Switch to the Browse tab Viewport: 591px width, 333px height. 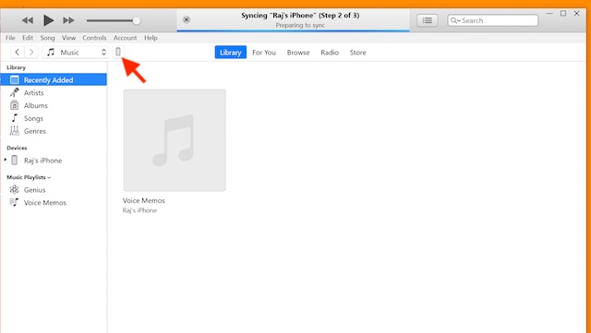(298, 53)
